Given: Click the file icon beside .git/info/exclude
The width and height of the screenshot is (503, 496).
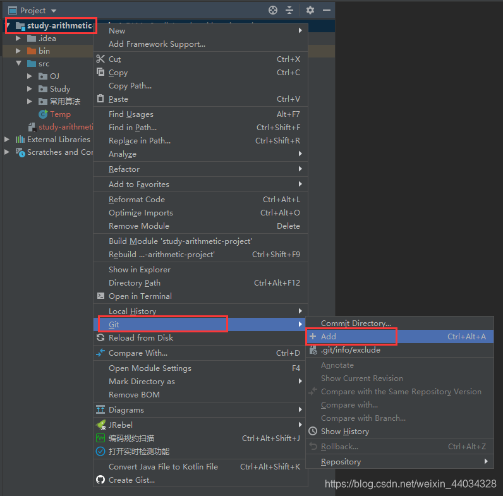Looking at the screenshot, I should (313, 349).
